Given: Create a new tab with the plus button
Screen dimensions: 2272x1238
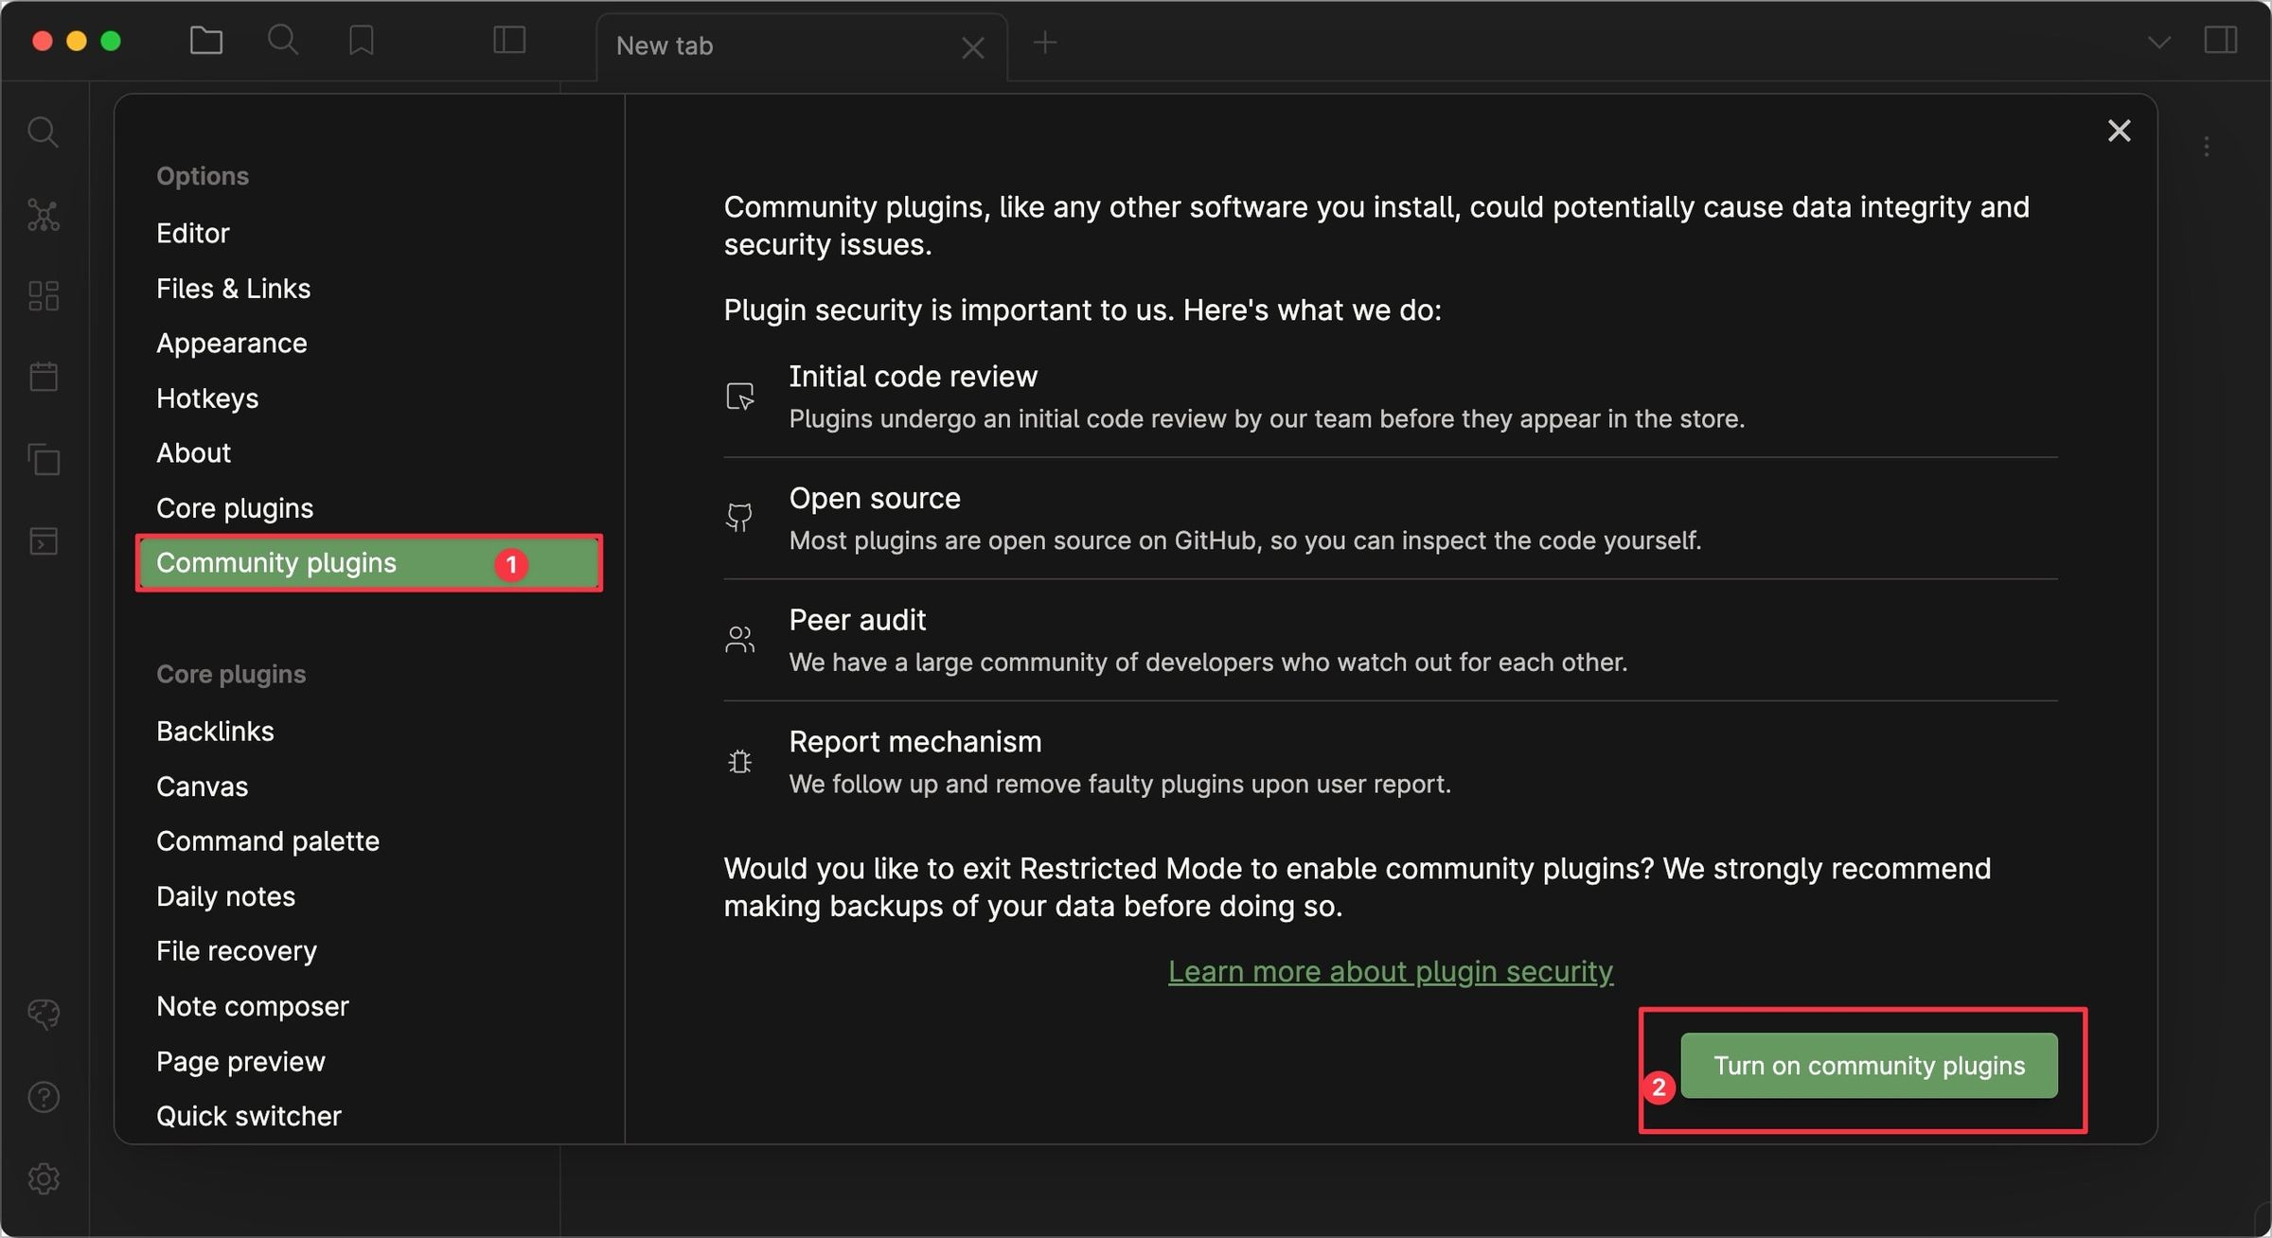Looking at the screenshot, I should [1045, 43].
